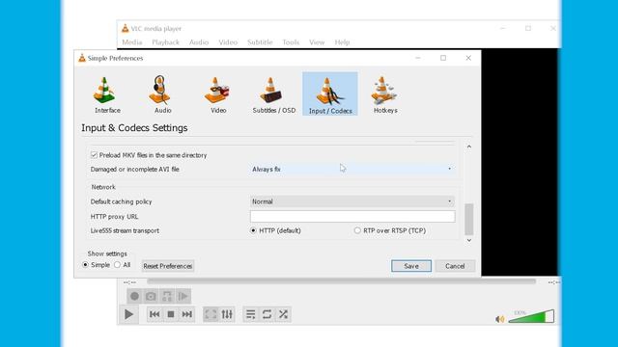
Task: Click the VLC cone icon in Simple Preferences title
Action: [x=82, y=58]
